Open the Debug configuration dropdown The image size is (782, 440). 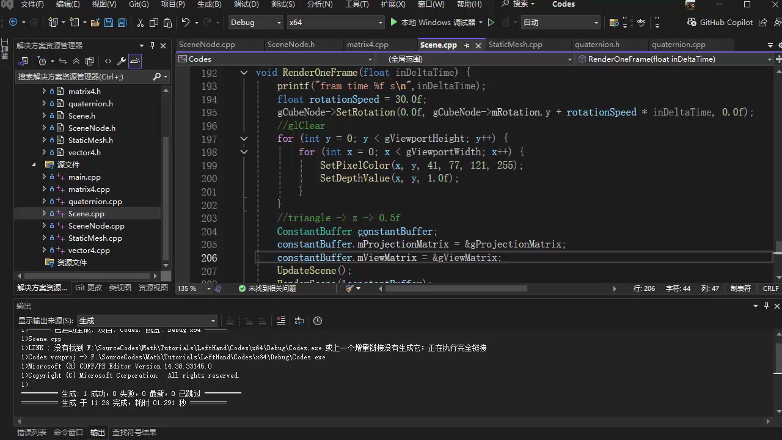pos(255,23)
